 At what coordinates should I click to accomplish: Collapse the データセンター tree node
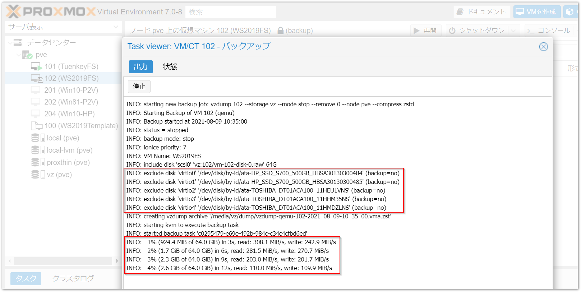pyautogui.click(x=9, y=43)
